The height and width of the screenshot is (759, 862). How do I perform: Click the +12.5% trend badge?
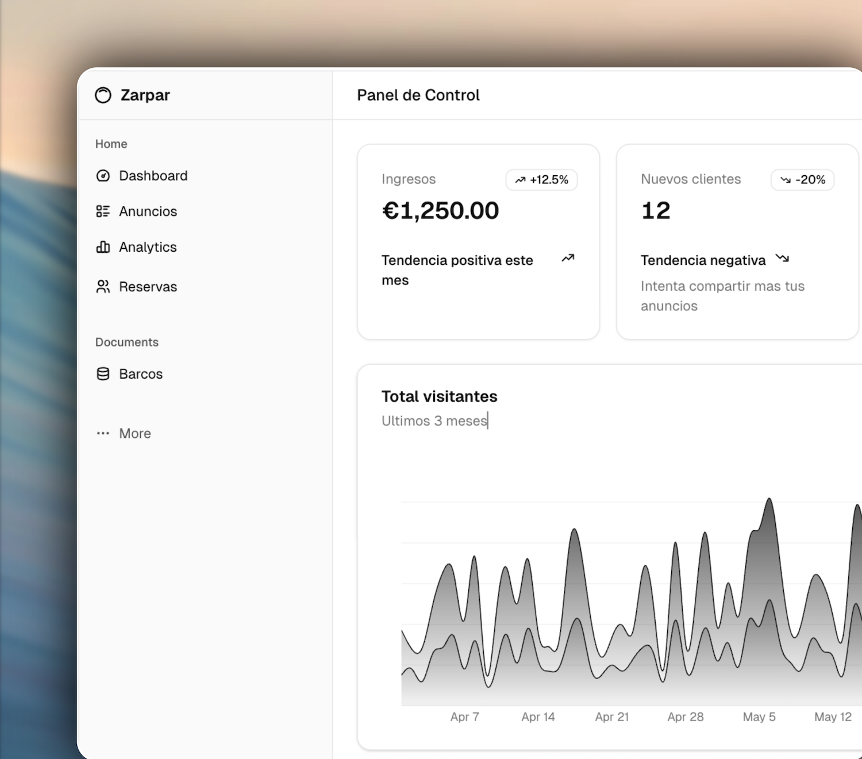pyautogui.click(x=541, y=180)
